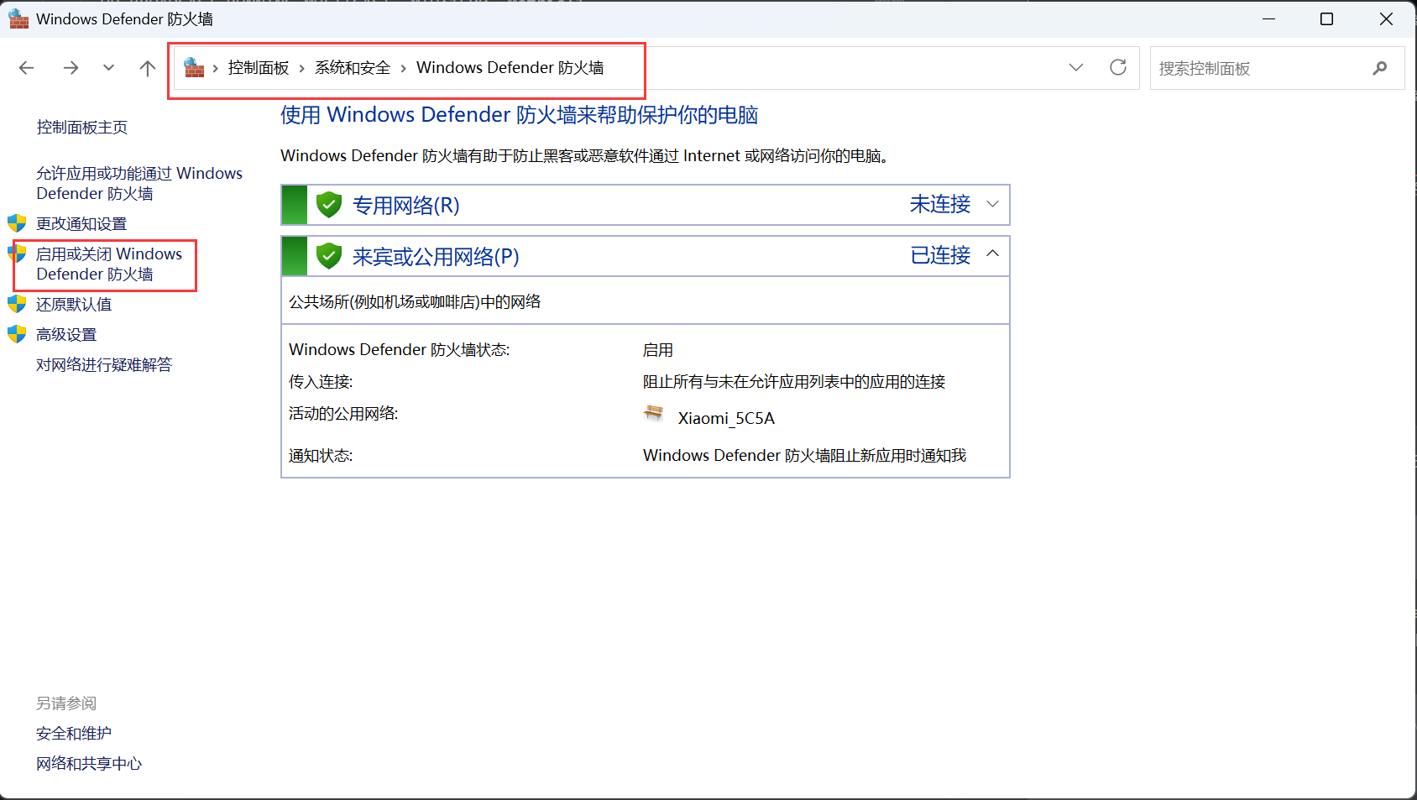
Task: Click the 通知状态: label
Action: click(321, 456)
